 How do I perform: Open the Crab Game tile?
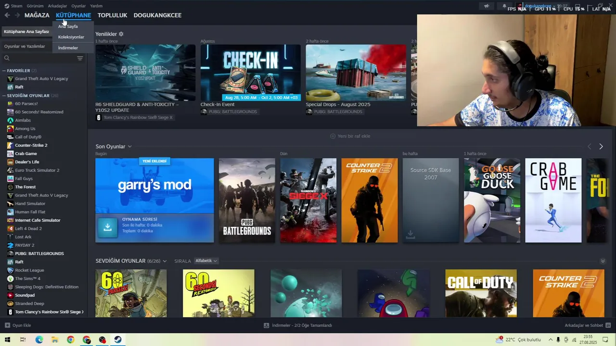(x=553, y=200)
